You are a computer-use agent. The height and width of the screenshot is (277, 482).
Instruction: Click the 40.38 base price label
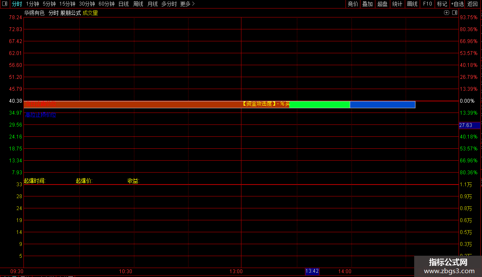coord(16,101)
